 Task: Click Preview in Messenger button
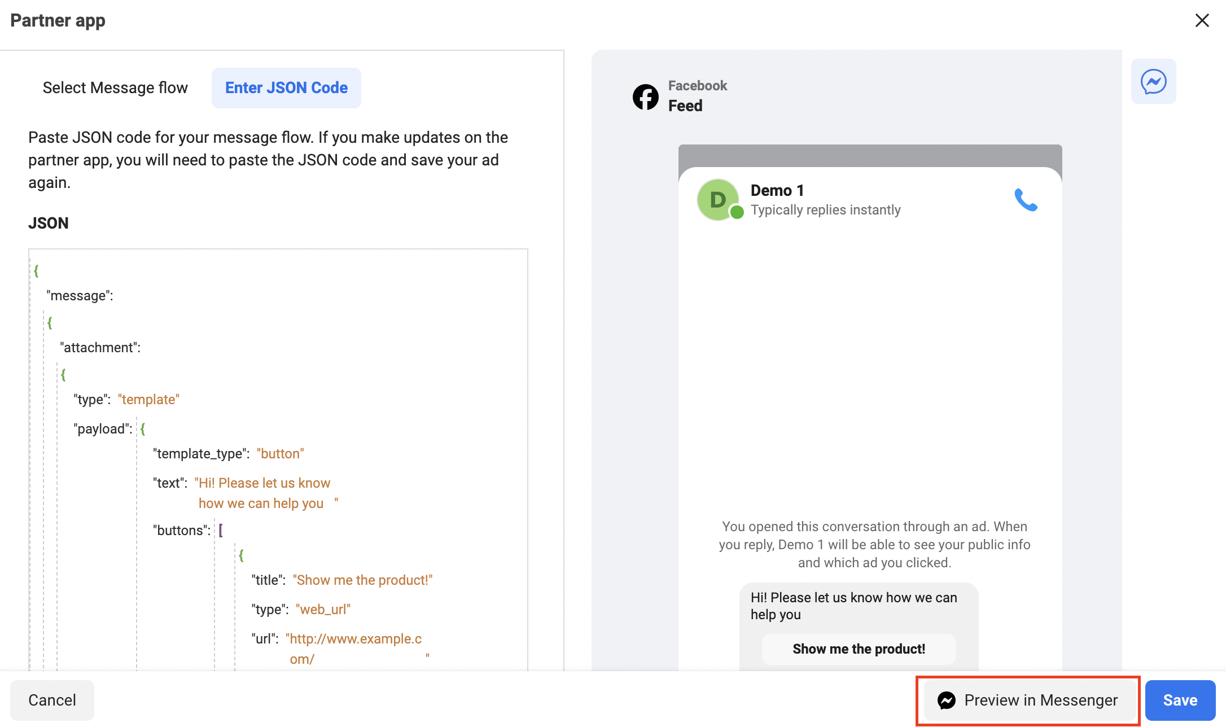tap(1028, 700)
